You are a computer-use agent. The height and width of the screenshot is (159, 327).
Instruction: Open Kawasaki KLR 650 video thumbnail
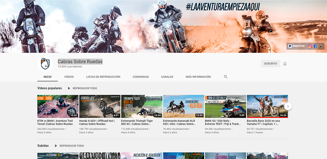(184, 107)
